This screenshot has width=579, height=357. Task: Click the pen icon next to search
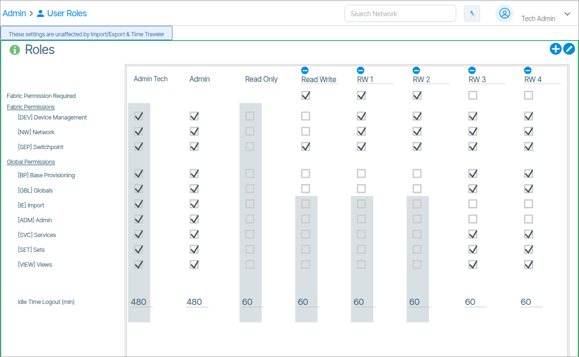pyautogui.click(x=472, y=13)
